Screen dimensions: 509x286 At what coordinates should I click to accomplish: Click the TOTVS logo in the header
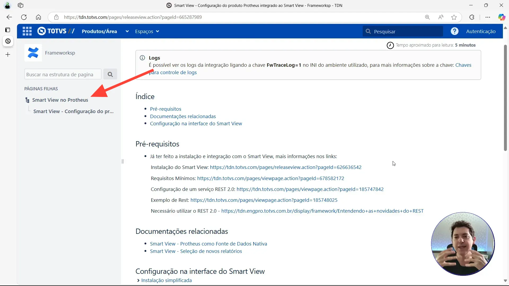(56, 31)
